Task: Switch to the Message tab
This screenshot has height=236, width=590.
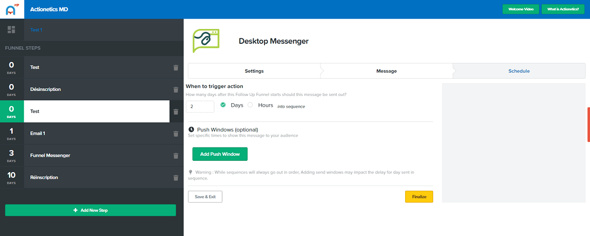Action: click(x=386, y=71)
